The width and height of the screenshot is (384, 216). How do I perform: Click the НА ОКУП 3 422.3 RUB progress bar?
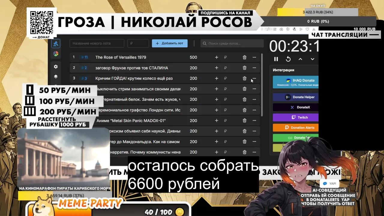point(318,12)
